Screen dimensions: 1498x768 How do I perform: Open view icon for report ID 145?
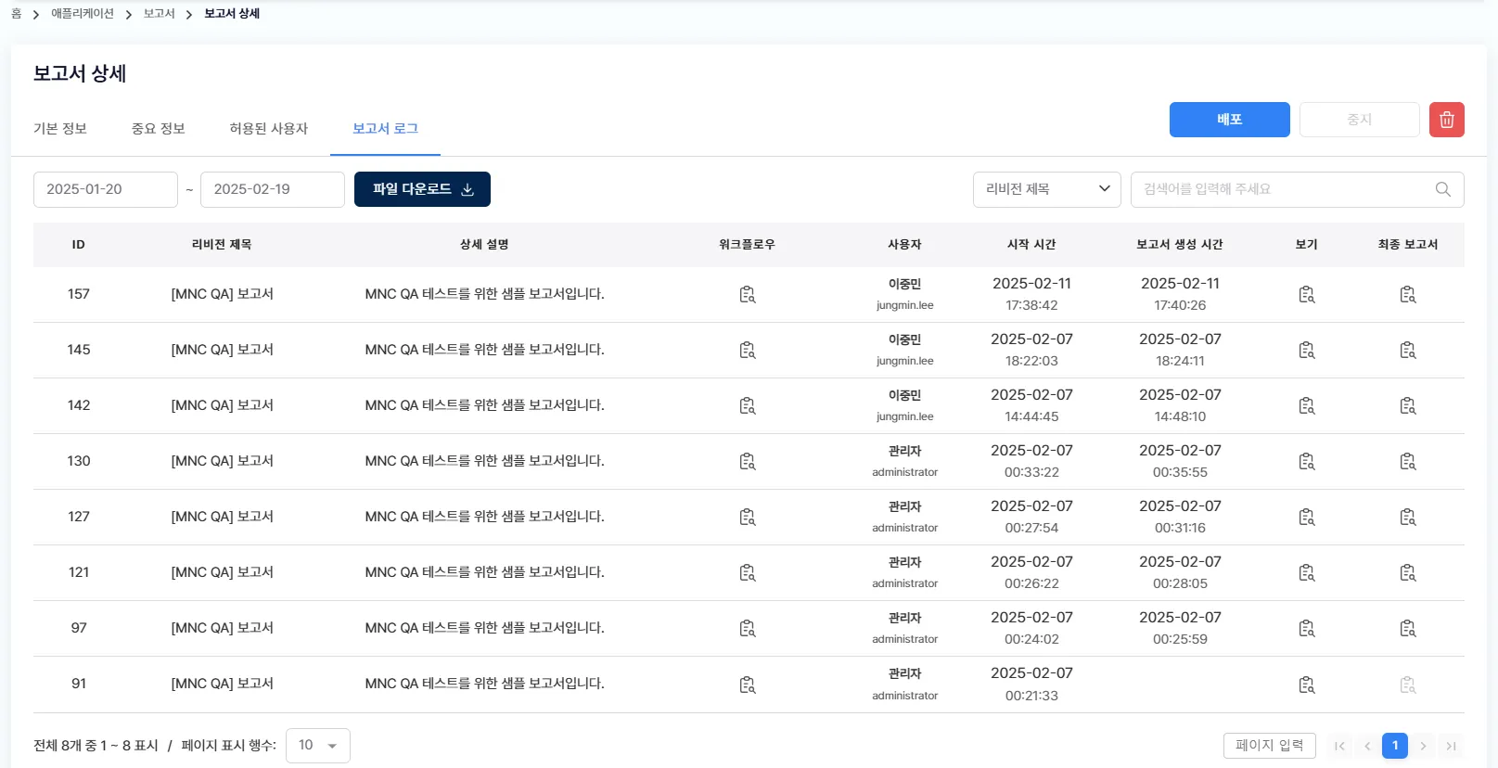coord(1306,351)
